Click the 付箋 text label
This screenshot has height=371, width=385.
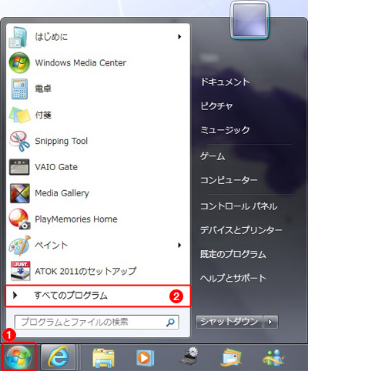pos(43,115)
